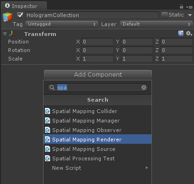194x184 pixels.
Task: Click the Position X field
Action: tap(97, 42)
